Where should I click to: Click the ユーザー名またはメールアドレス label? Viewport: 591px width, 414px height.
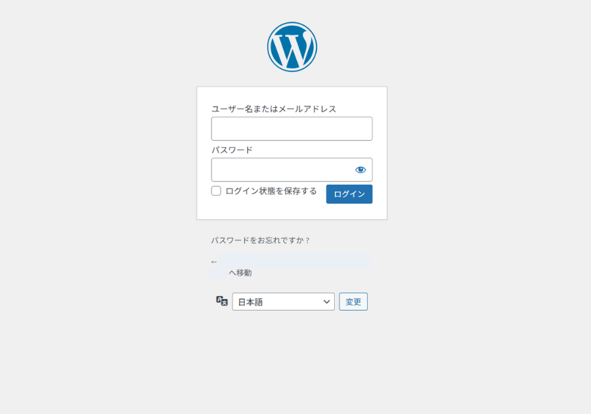point(274,109)
